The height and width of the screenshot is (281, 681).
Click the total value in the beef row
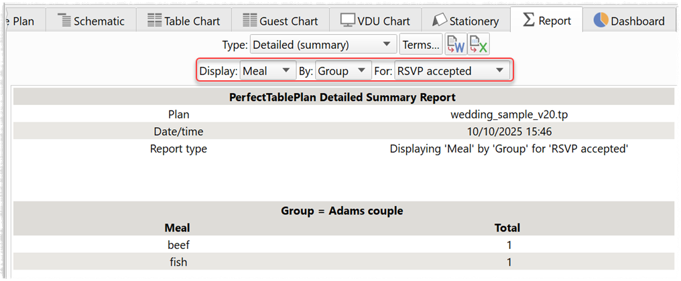[509, 245]
